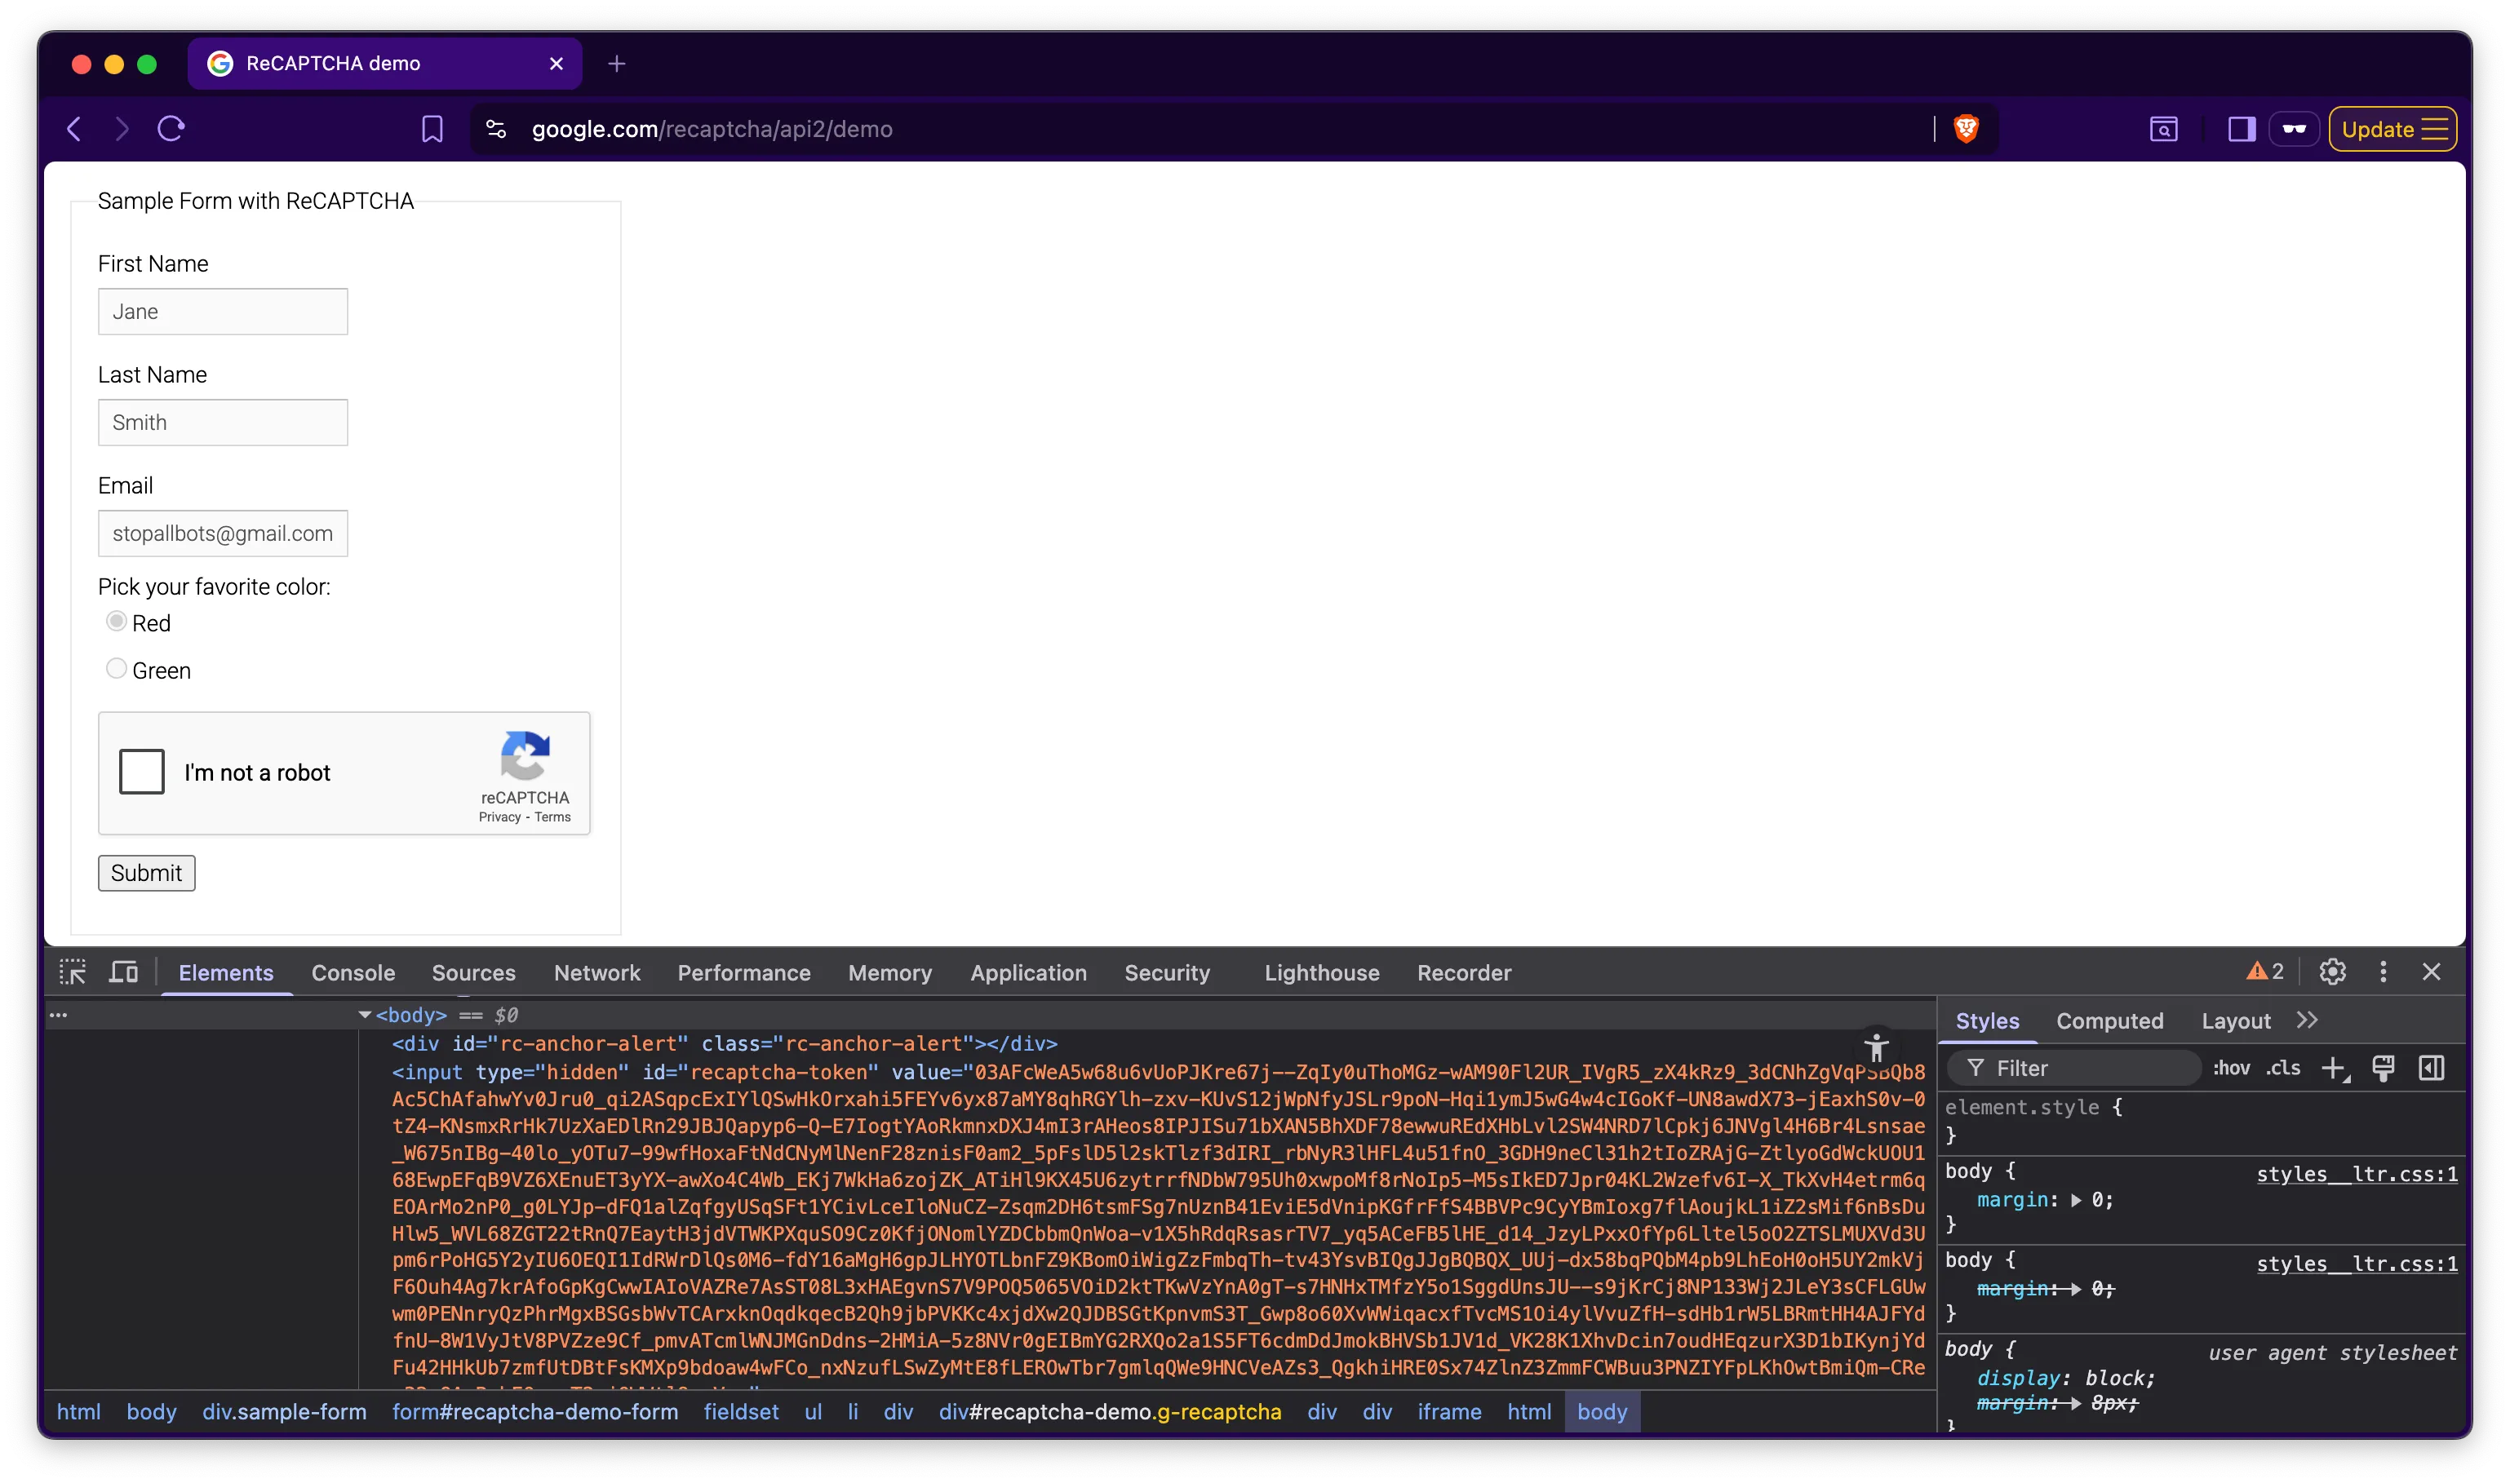Toggle the browser sidebar panel icon
Image resolution: width=2510 pixels, height=1483 pixels.
[2241, 129]
